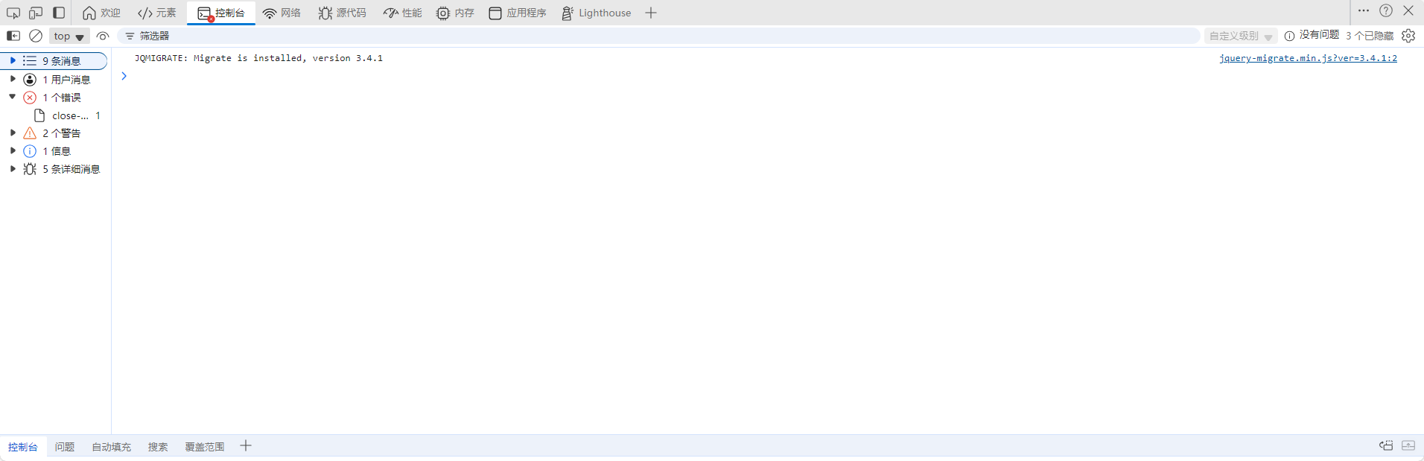The height and width of the screenshot is (461, 1424).
Task: Switch to the 性能 performance tab
Action: (x=403, y=13)
